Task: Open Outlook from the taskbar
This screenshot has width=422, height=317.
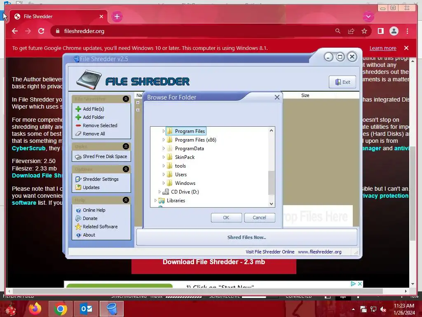Action: tap(86, 309)
